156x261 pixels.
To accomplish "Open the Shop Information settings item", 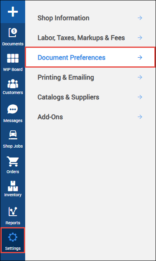I will point(90,18).
